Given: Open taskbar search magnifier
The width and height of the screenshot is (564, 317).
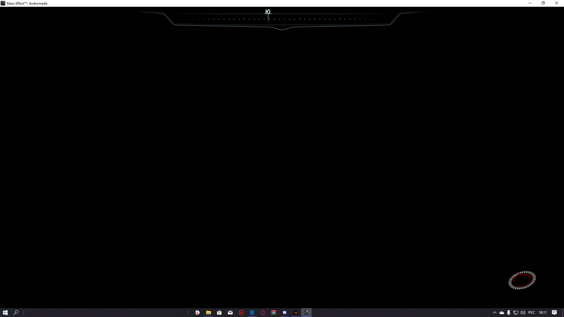Looking at the screenshot, I should (x=16, y=313).
